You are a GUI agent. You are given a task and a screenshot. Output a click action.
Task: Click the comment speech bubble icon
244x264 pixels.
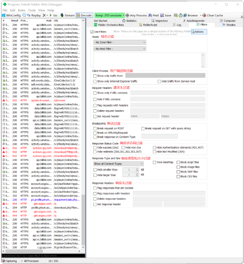(24, 15)
